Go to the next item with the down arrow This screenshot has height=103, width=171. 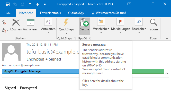click(38, 4)
